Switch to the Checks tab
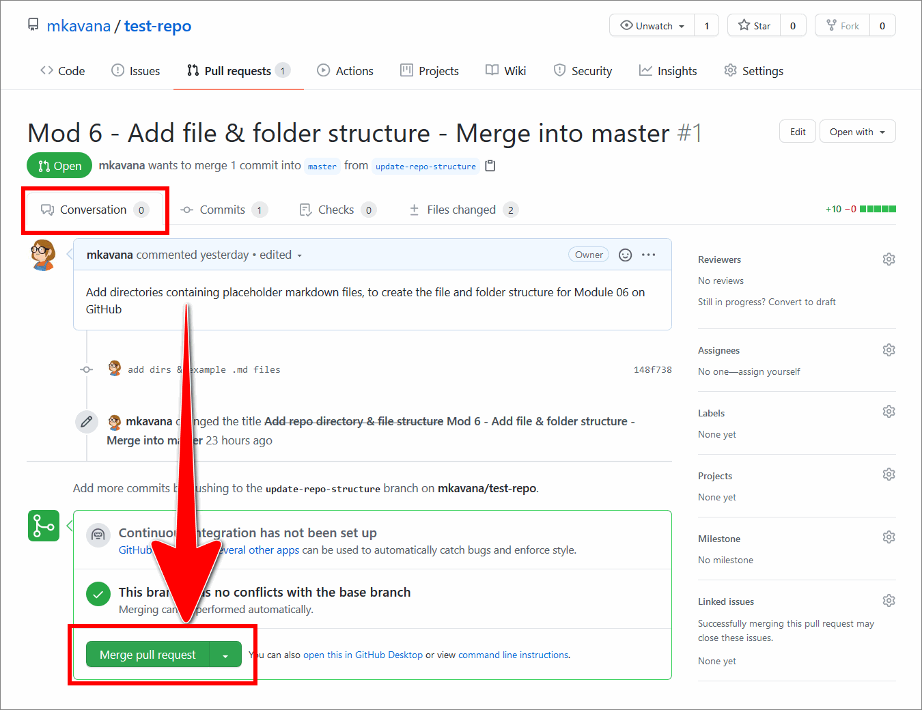 [x=337, y=210]
